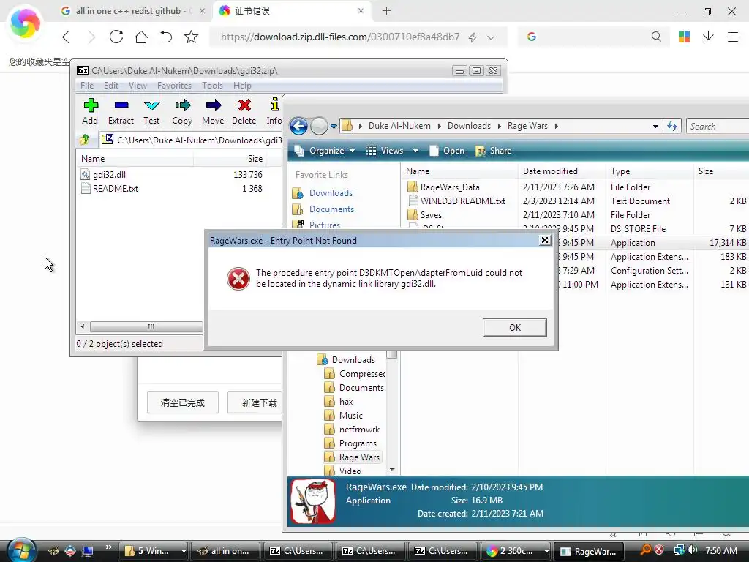Open the Documents favorite link
749x562 pixels.
pyautogui.click(x=331, y=209)
